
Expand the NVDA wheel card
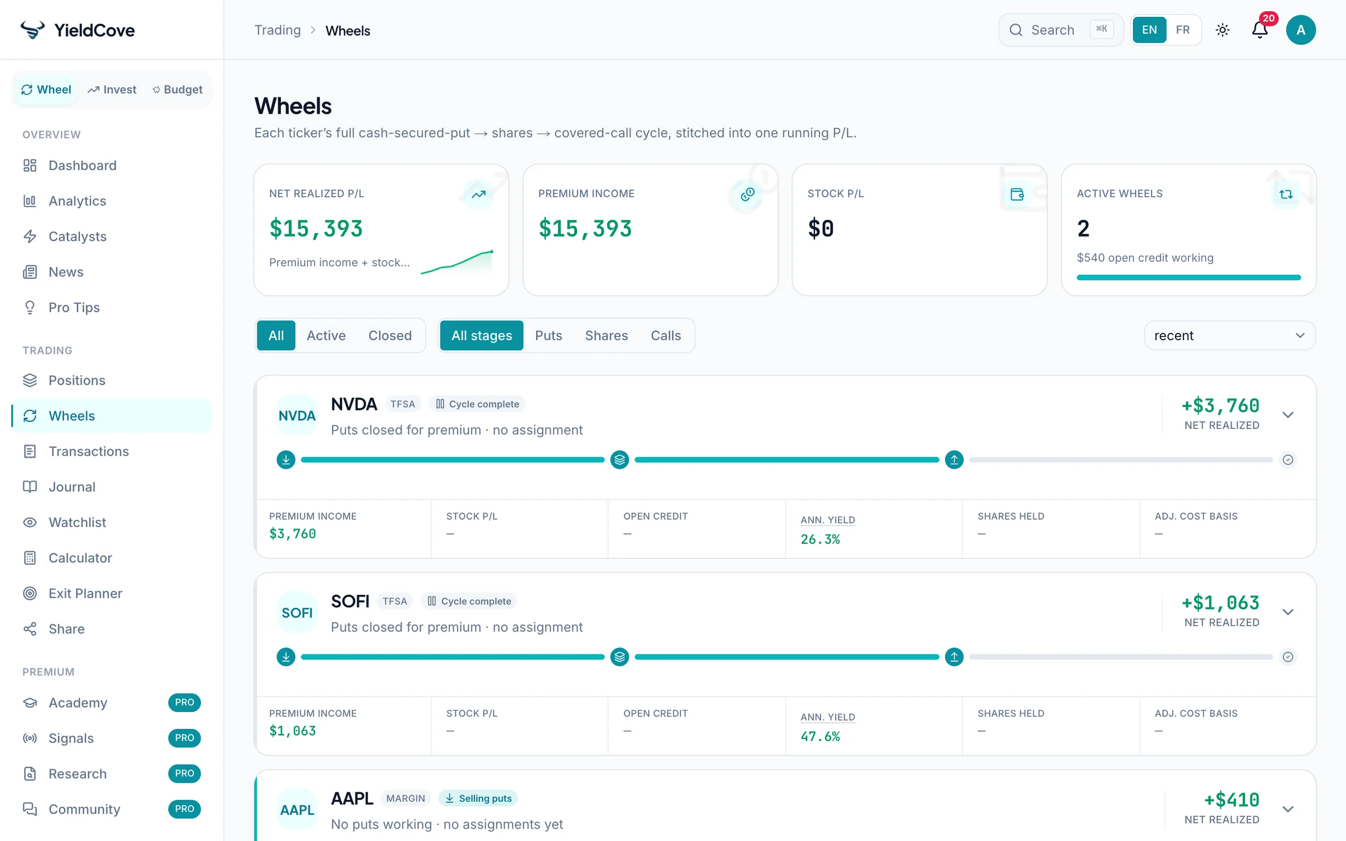pos(1288,415)
